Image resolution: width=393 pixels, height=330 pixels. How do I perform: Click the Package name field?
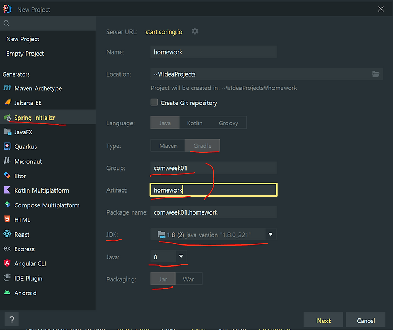pos(214,212)
